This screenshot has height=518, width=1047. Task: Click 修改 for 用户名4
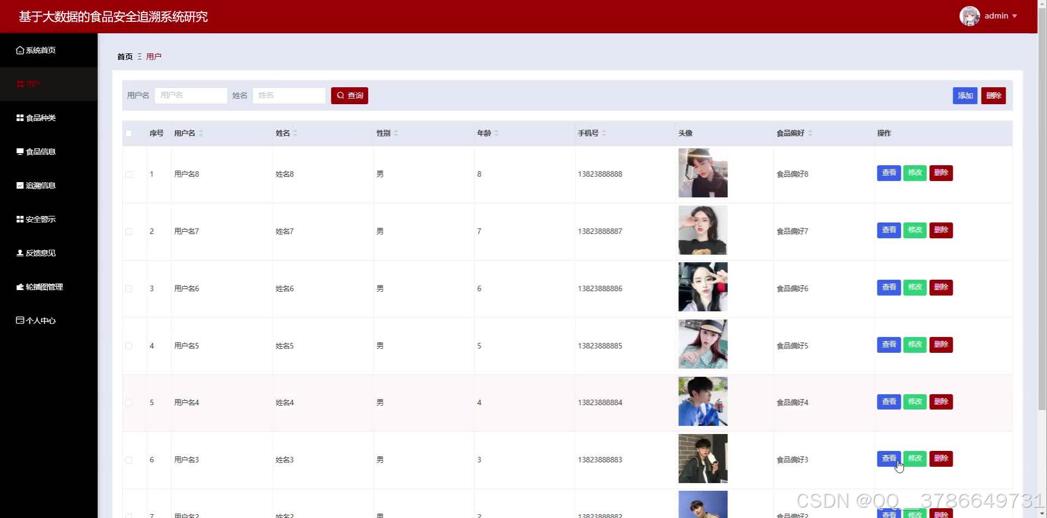(x=915, y=402)
